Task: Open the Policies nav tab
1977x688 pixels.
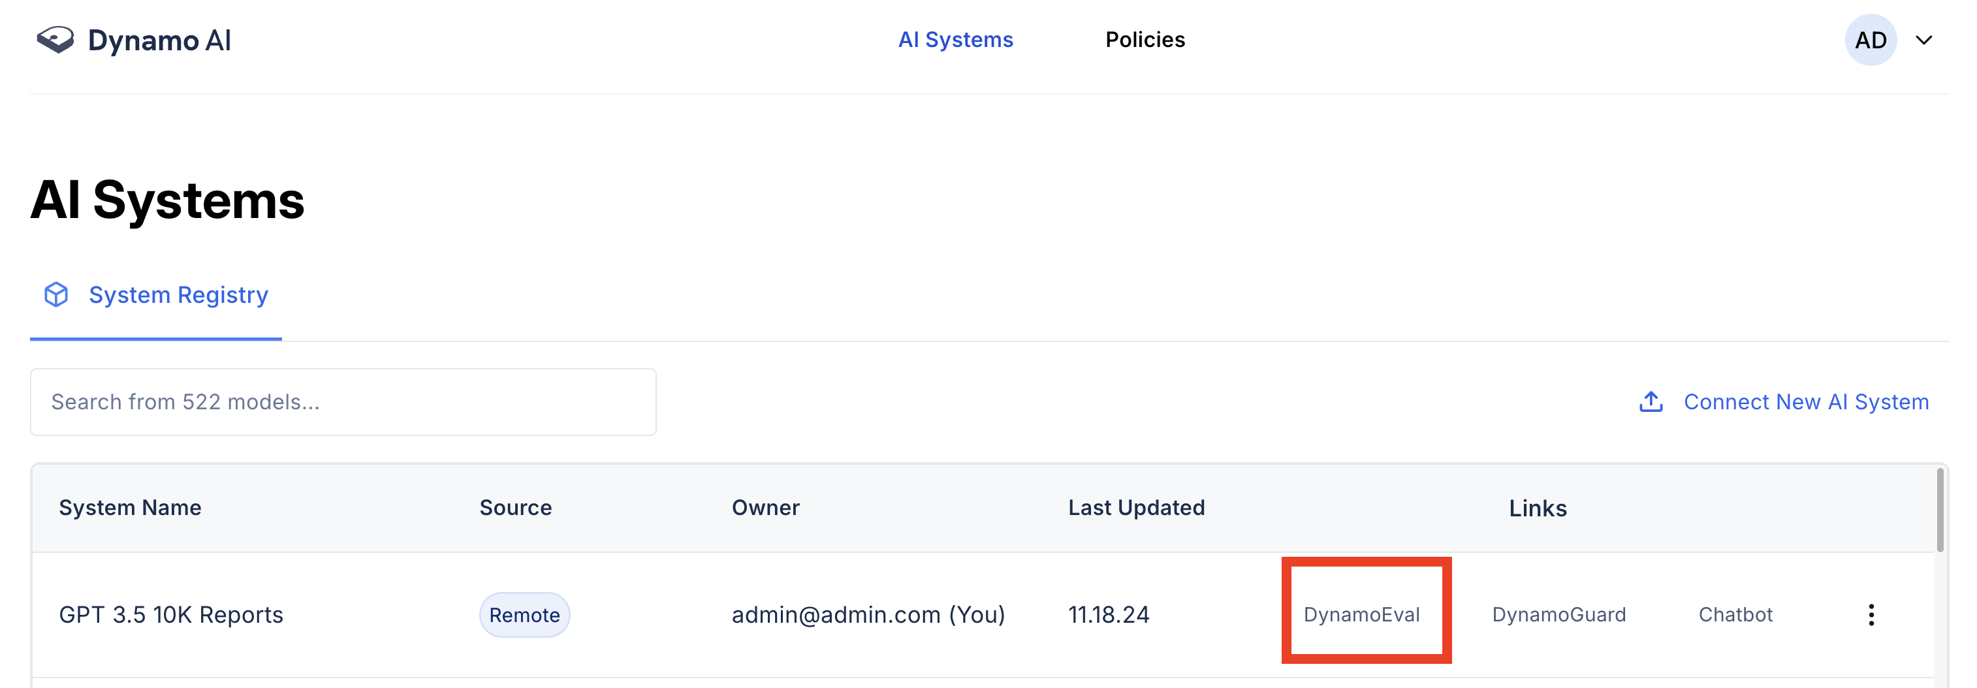Action: tap(1145, 40)
